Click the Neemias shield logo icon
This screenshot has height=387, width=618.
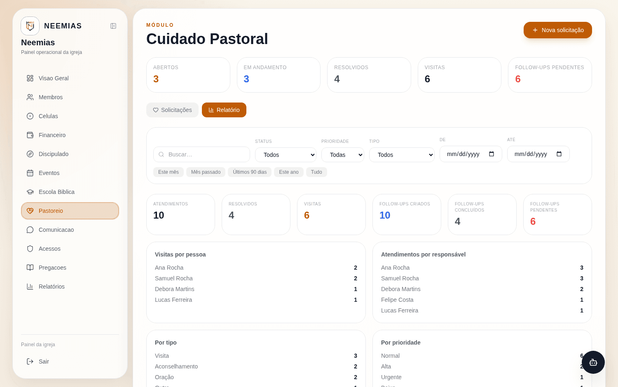click(x=30, y=26)
